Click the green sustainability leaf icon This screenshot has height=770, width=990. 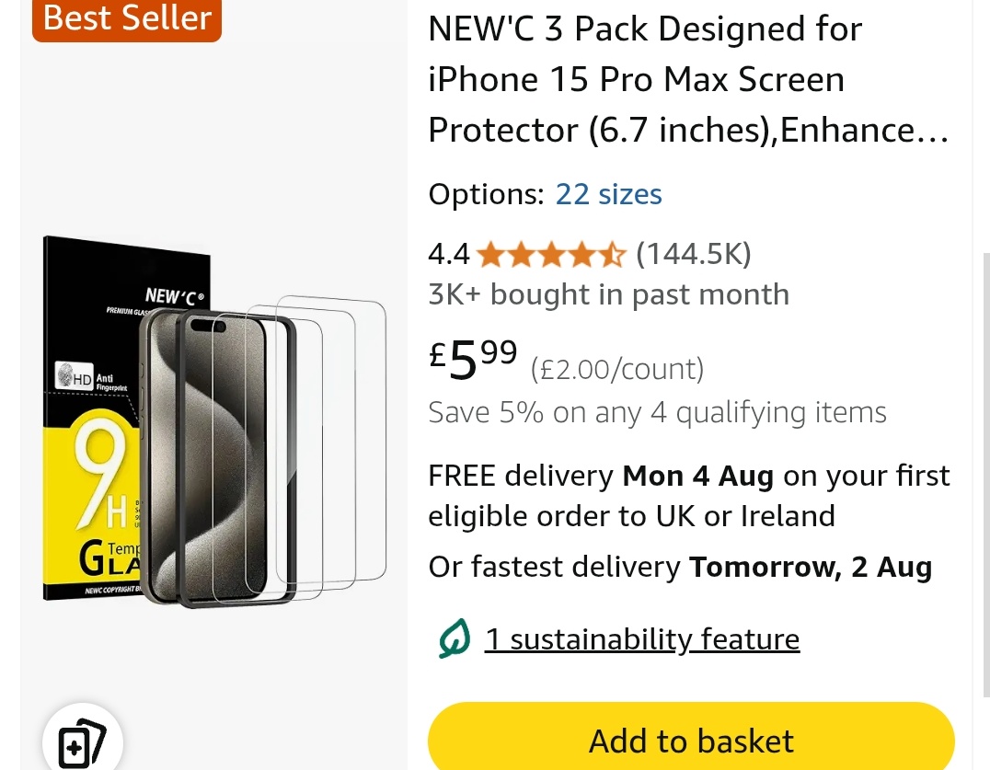click(455, 638)
